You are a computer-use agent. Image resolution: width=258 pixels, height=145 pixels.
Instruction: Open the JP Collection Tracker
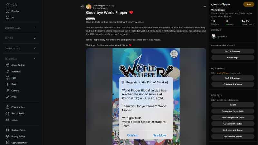233,136
